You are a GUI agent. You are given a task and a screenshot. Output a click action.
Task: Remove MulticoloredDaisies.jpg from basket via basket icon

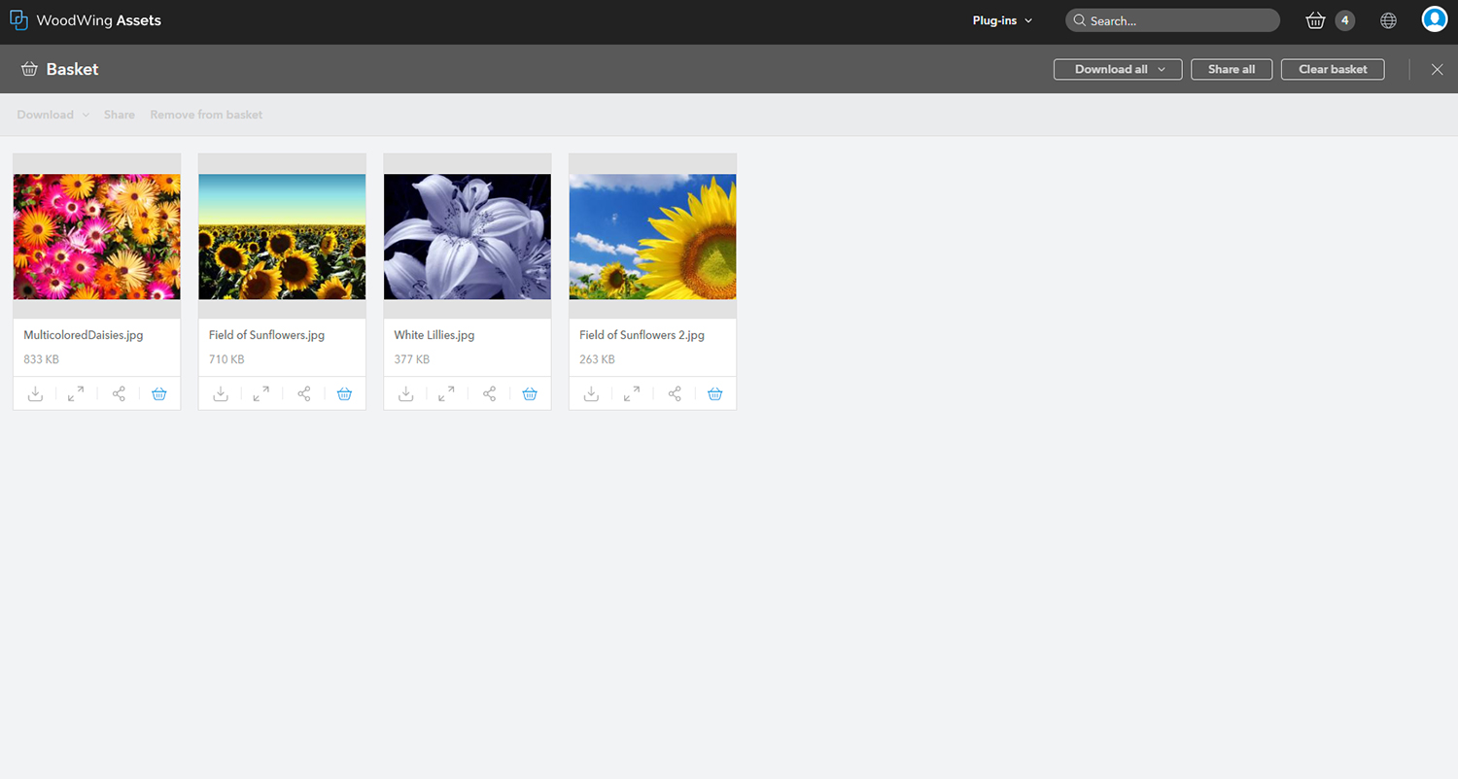coord(159,393)
